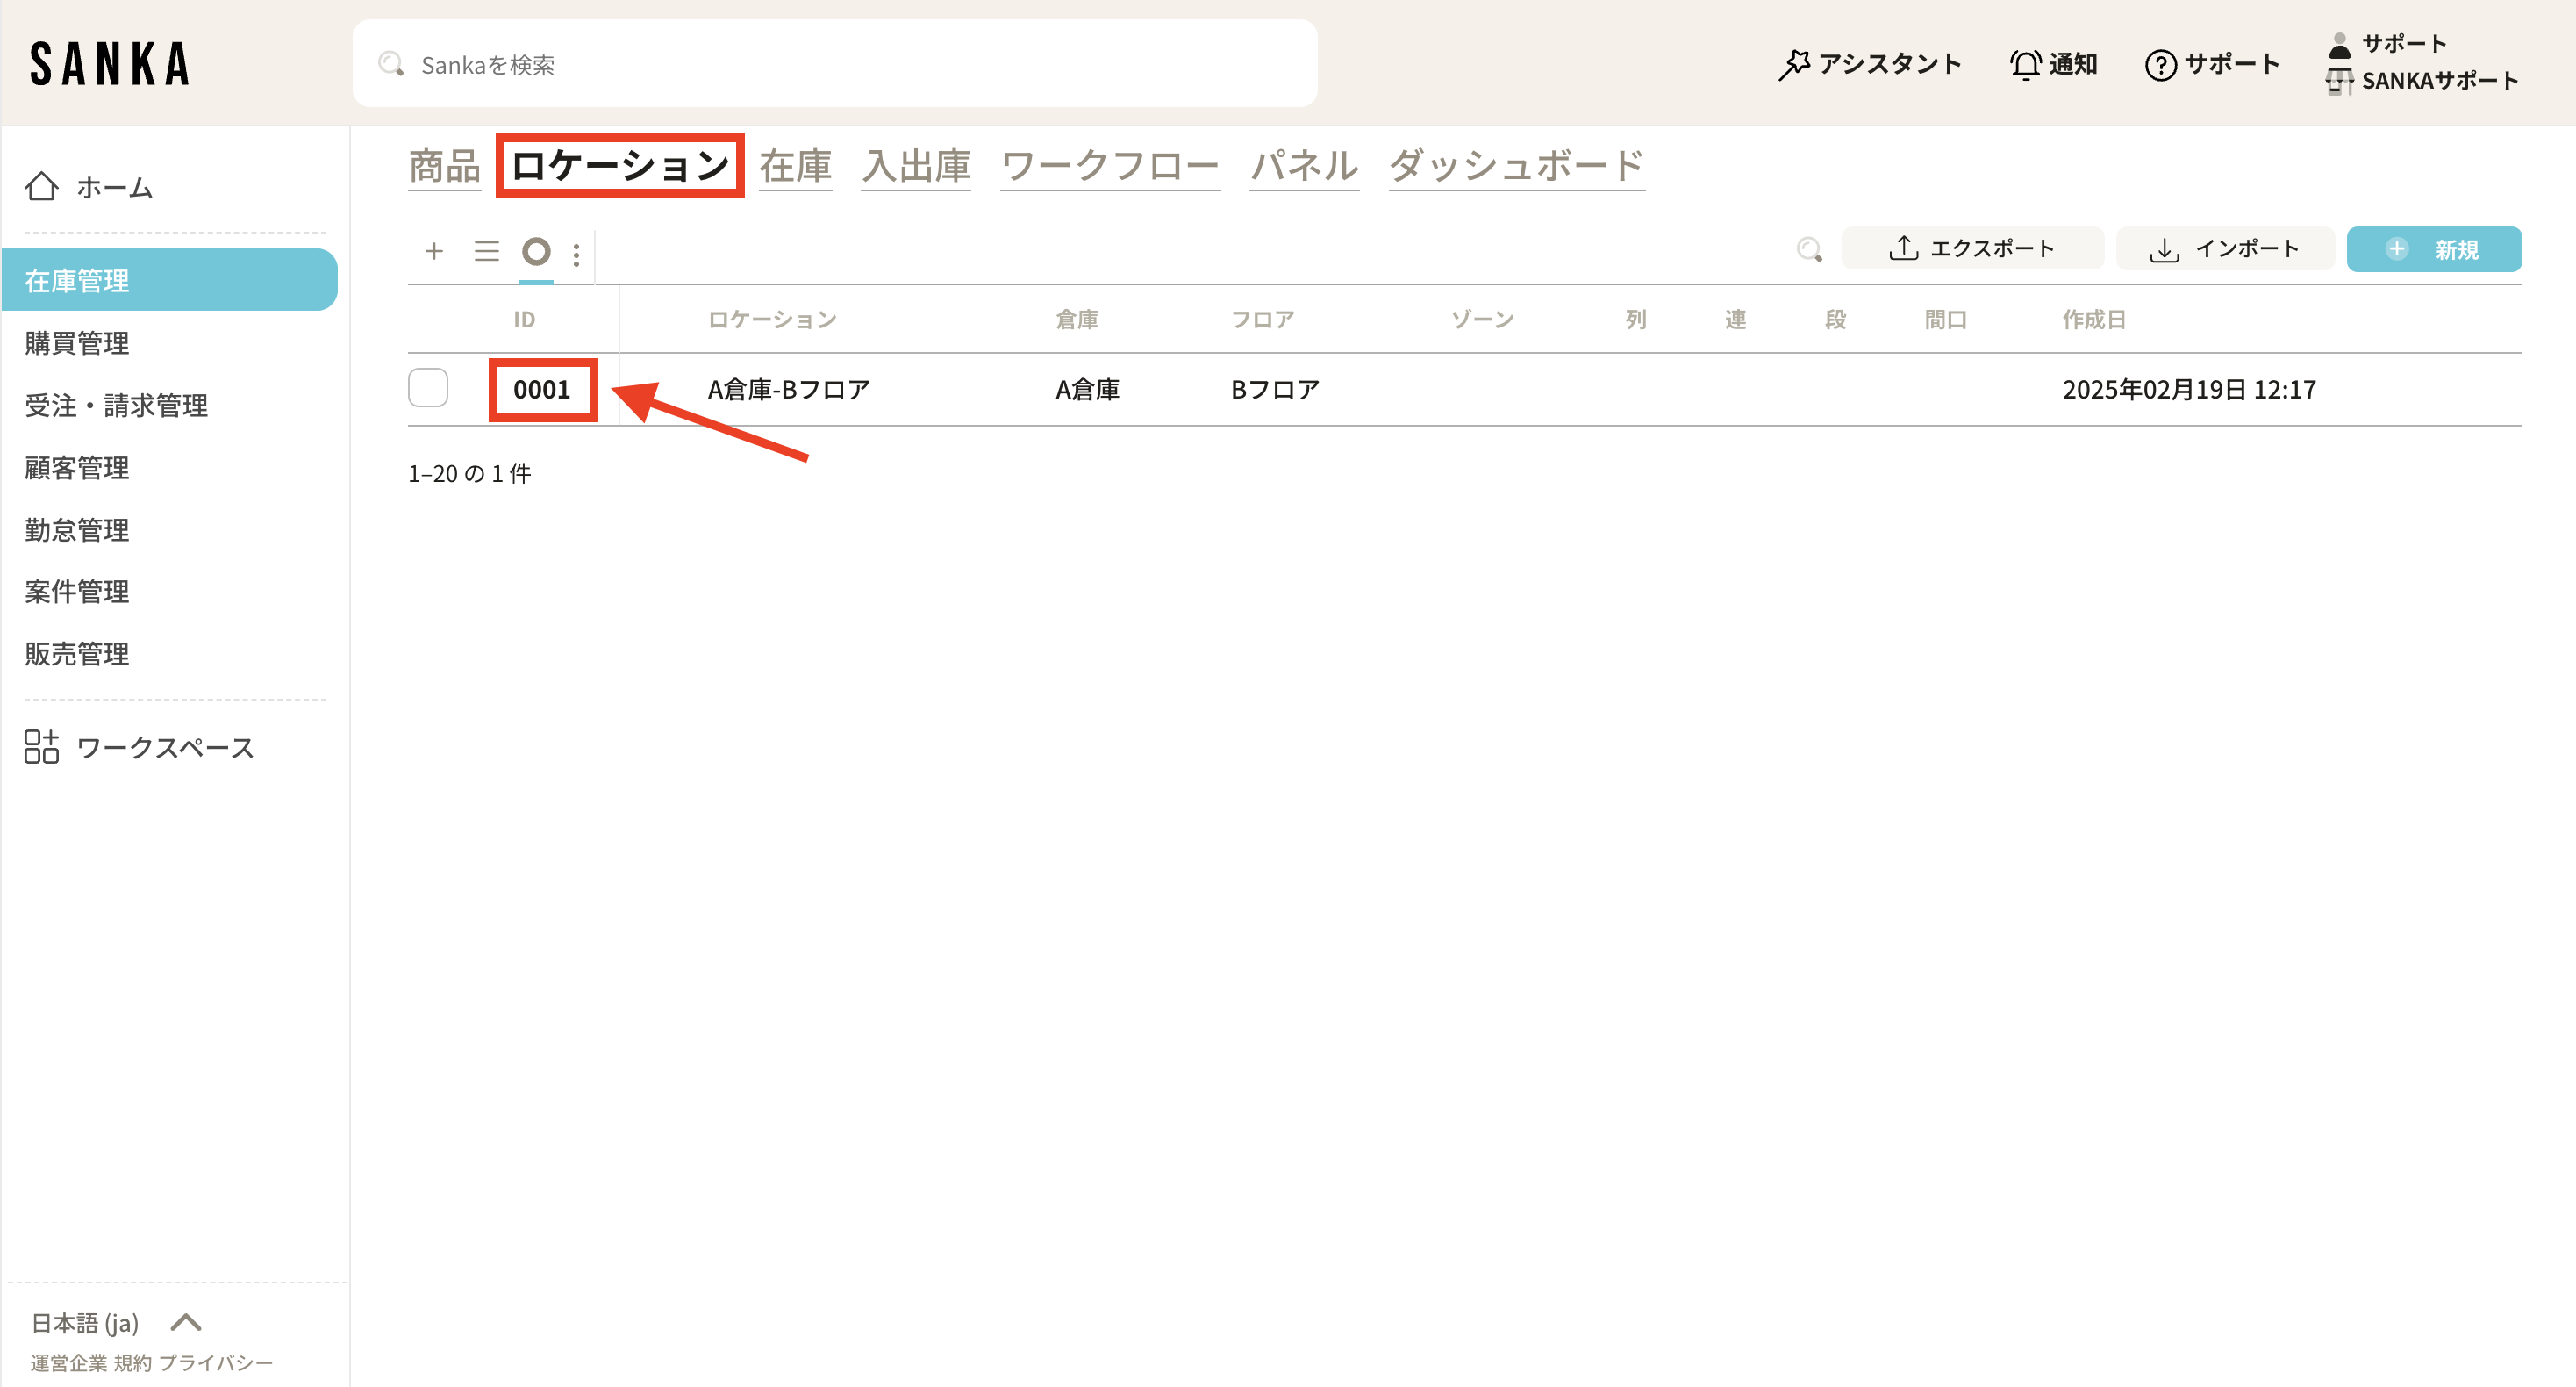Switch to the 入出庫 tab
This screenshot has height=1387, width=2576.
[x=916, y=166]
